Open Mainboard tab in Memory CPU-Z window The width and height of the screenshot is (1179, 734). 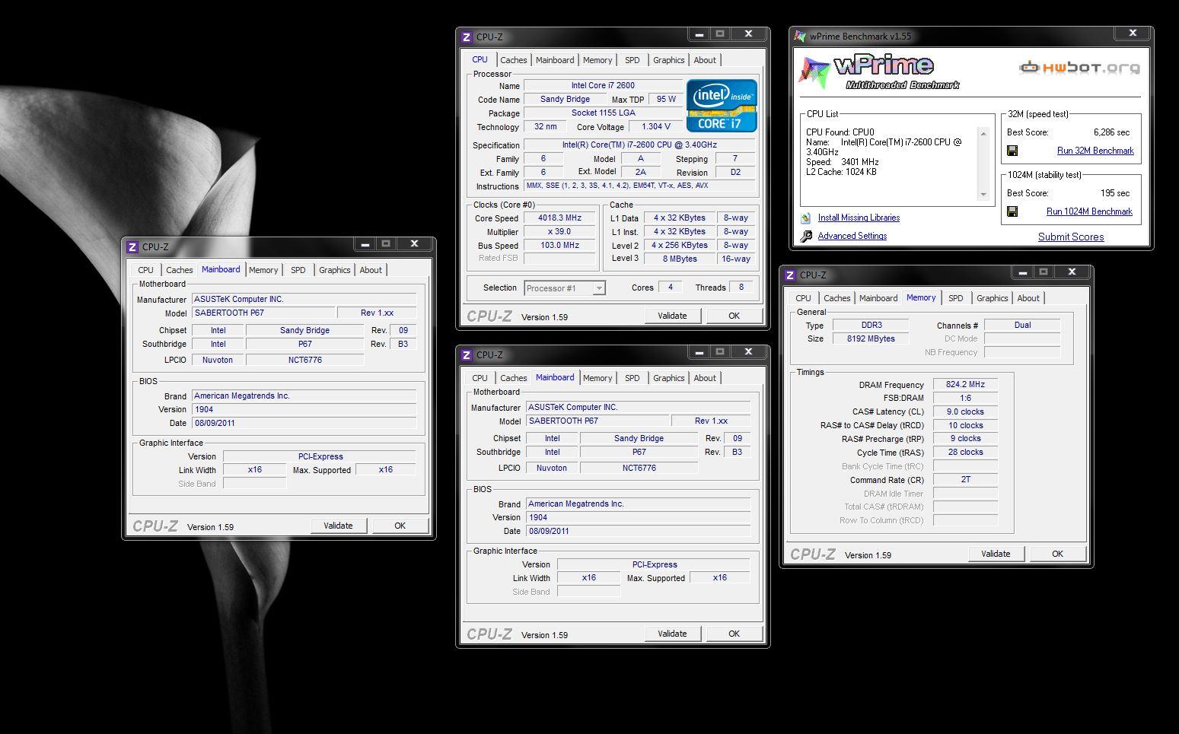tap(878, 298)
